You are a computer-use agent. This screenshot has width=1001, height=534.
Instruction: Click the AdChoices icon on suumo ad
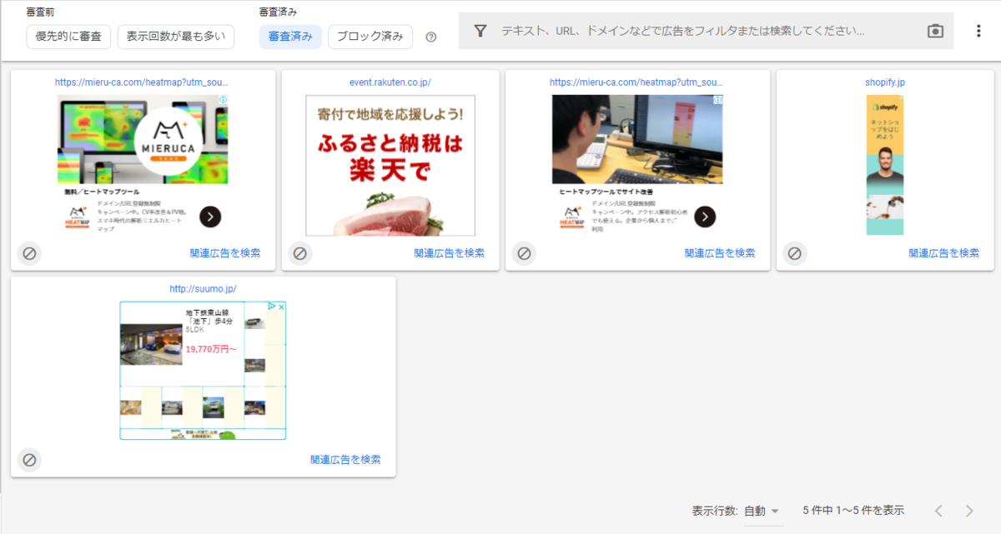272,307
